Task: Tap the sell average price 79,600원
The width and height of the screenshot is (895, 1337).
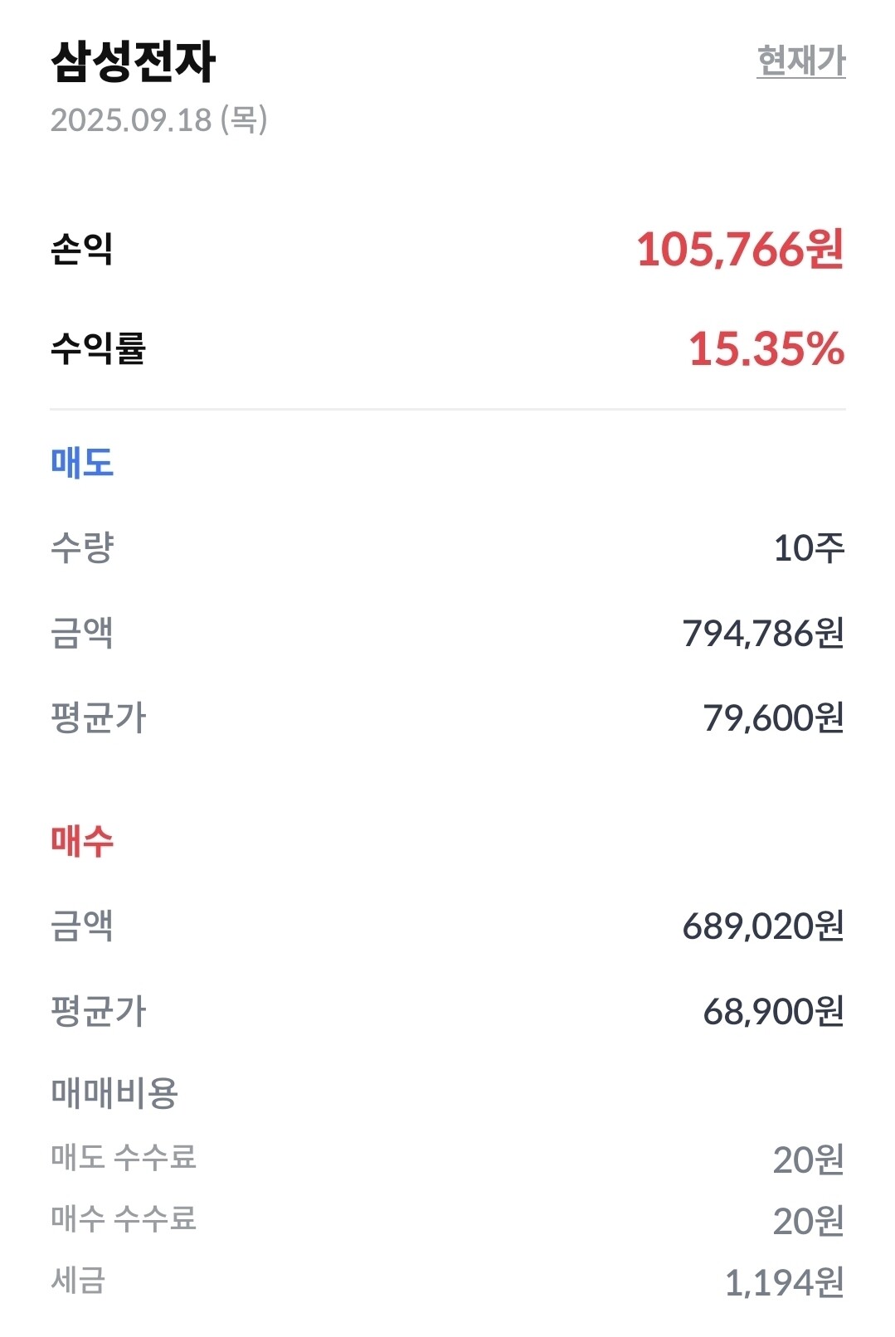Action: pyautogui.click(x=773, y=718)
